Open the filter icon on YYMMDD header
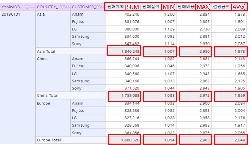250x145 pixels. [x=27, y=7]
